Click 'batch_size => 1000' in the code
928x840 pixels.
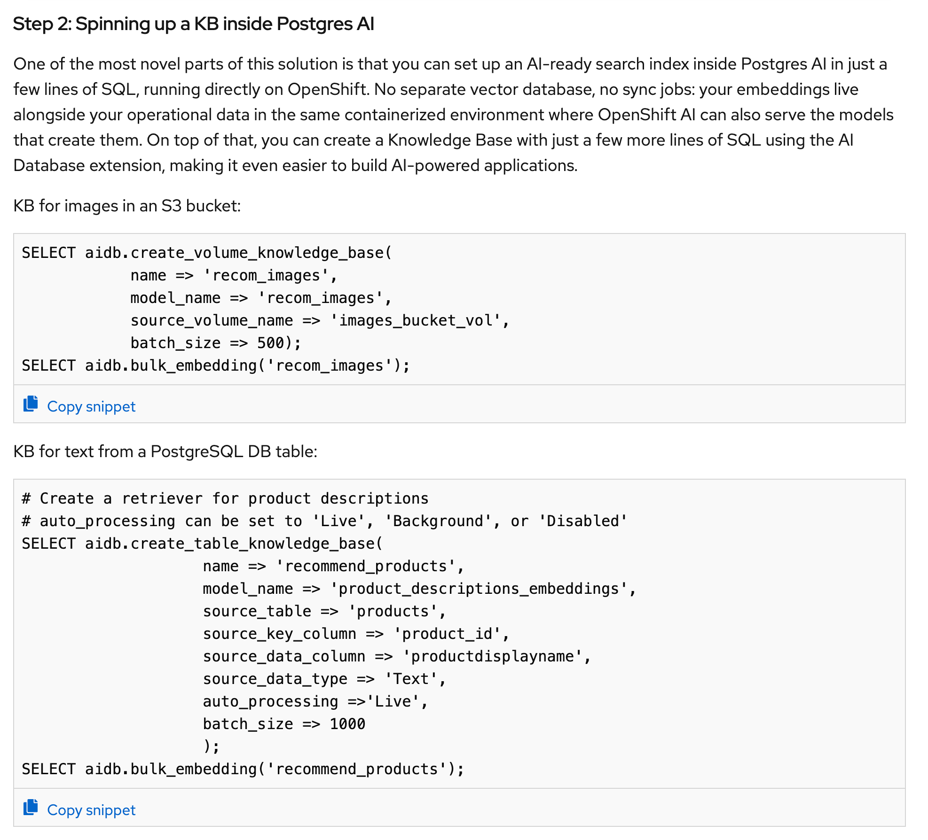(x=283, y=724)
